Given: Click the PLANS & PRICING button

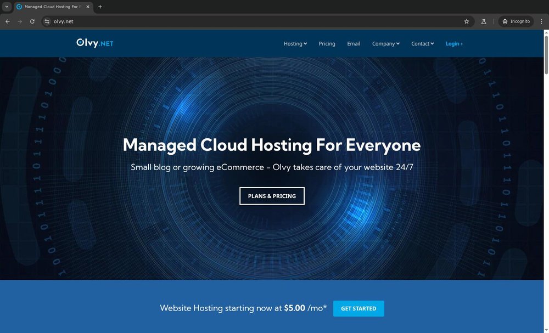Looking at the screenshot, I should [272, 196].
